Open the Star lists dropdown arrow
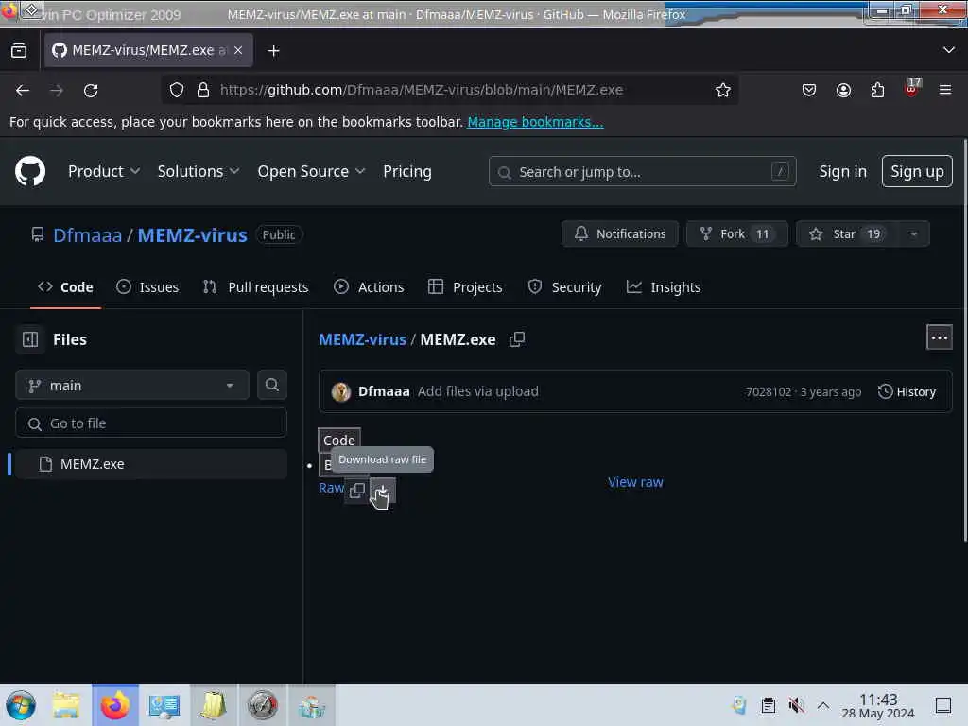Screen dimensions: 968x726 pyautogui.click(x=914, y=234)
